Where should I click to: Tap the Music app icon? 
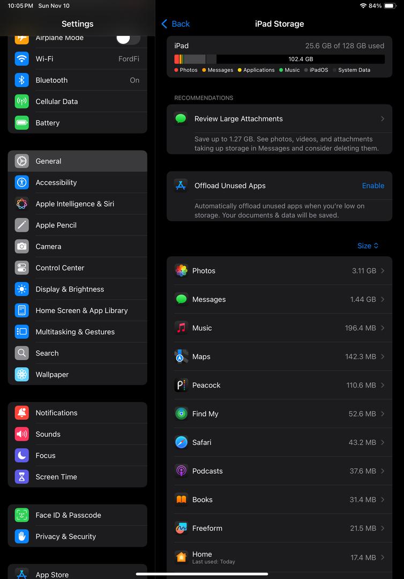coord(181,328)
